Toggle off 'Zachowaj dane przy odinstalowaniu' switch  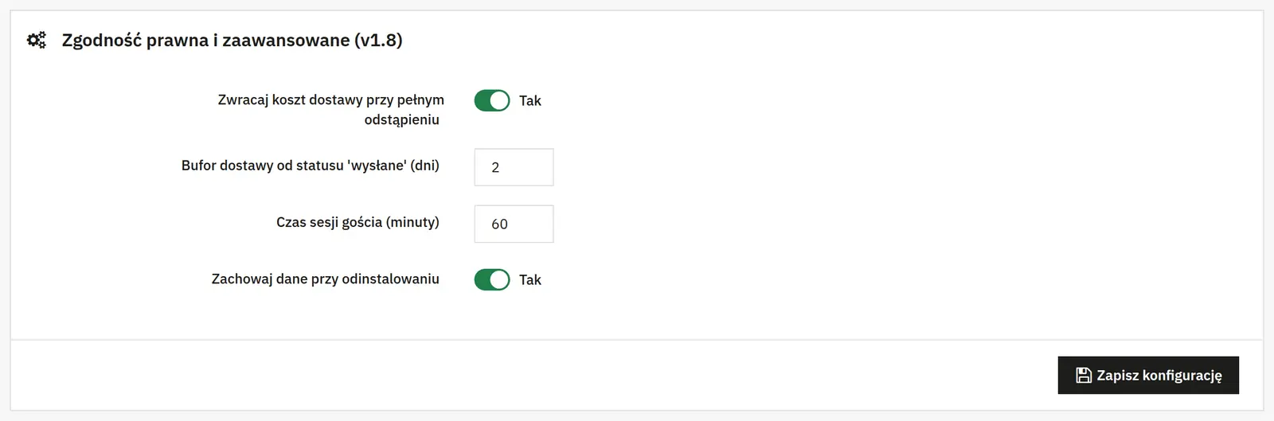[492, 279]
